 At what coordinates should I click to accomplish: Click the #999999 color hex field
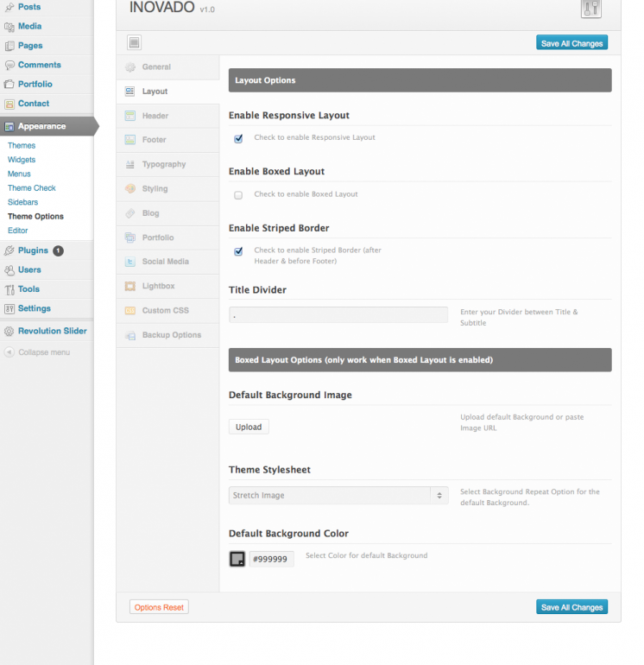click(271, 559)
